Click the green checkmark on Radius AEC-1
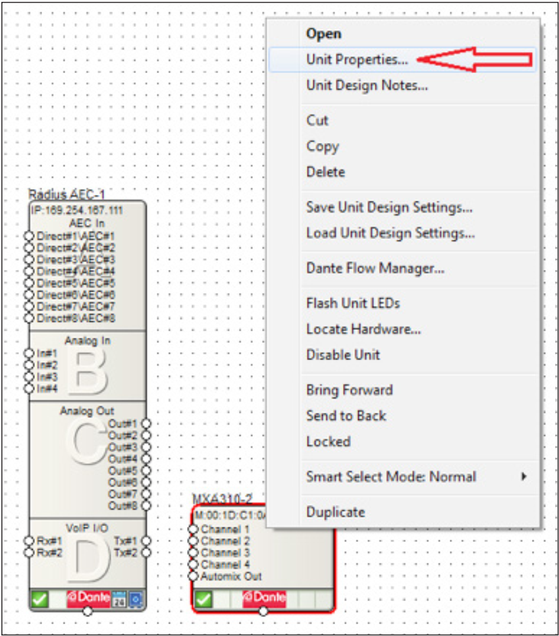 click(x=40, y=600)
